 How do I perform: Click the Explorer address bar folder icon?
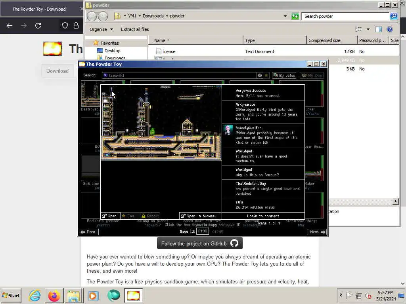click(118, 16)
